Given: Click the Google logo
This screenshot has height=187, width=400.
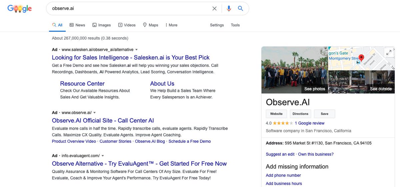Looking at the screenshot, I should pos(20,9).
